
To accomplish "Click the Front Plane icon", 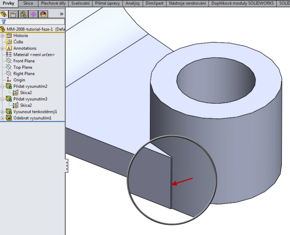I will click(x=9, y=60).
